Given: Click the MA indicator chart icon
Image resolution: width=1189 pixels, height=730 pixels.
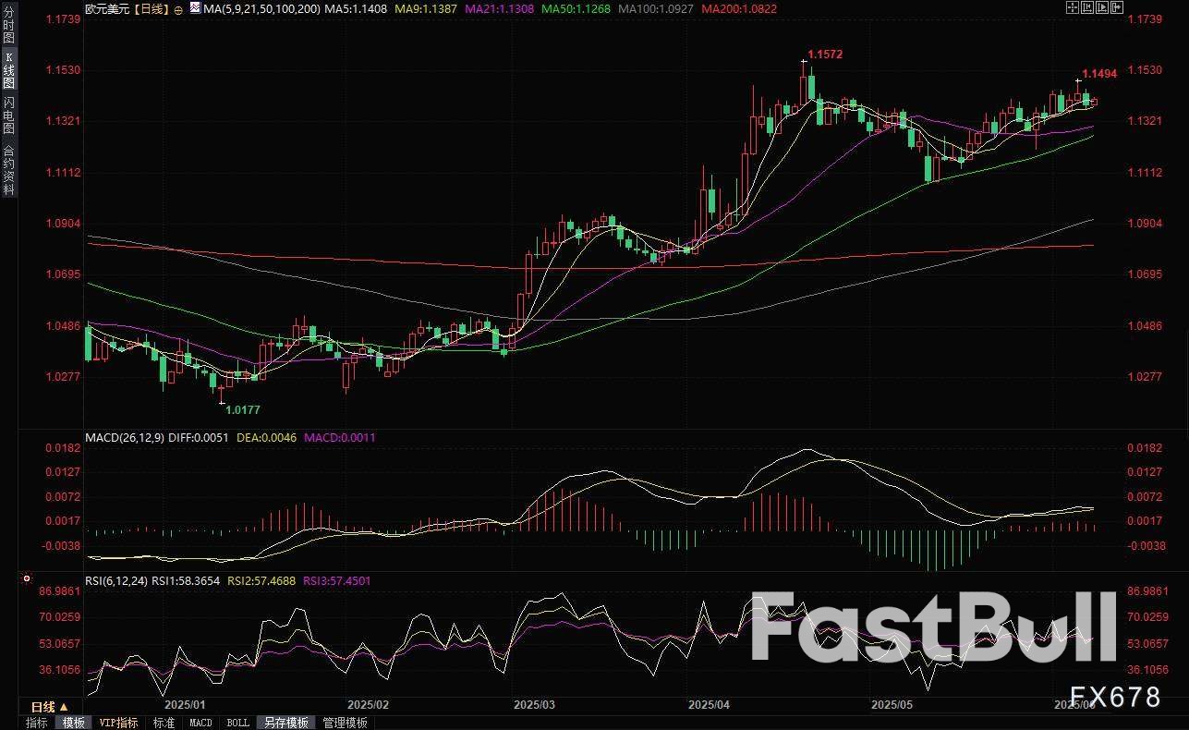Looking at the screenshot, I should (x=195, y=7).
